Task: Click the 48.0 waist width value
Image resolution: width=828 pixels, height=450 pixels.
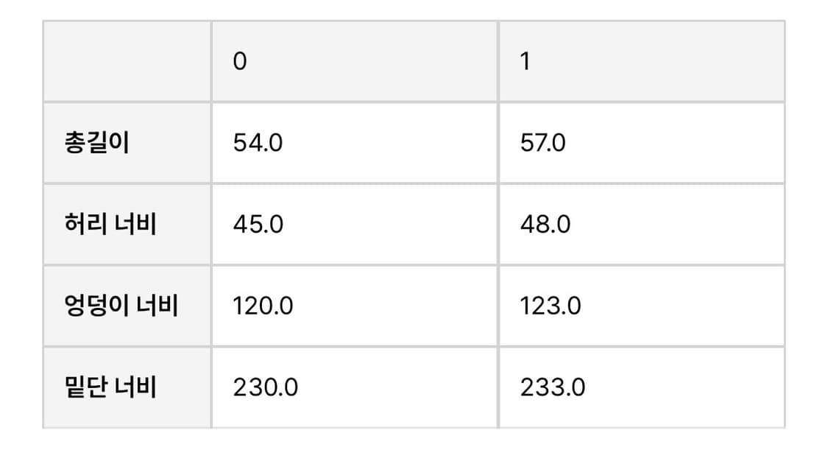Action: [545, 224]
